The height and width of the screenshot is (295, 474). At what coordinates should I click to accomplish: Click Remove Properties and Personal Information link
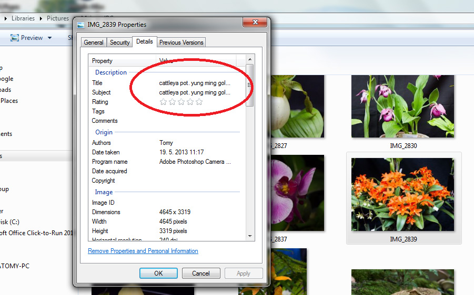coord(143,251)
